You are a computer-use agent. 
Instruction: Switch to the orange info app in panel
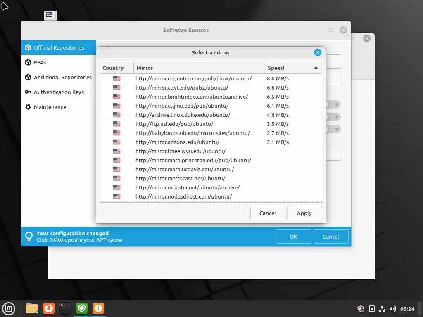[98, 308]
